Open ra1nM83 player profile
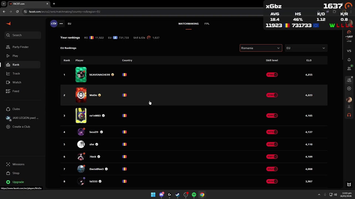355x199 pixels. point(95,116)
